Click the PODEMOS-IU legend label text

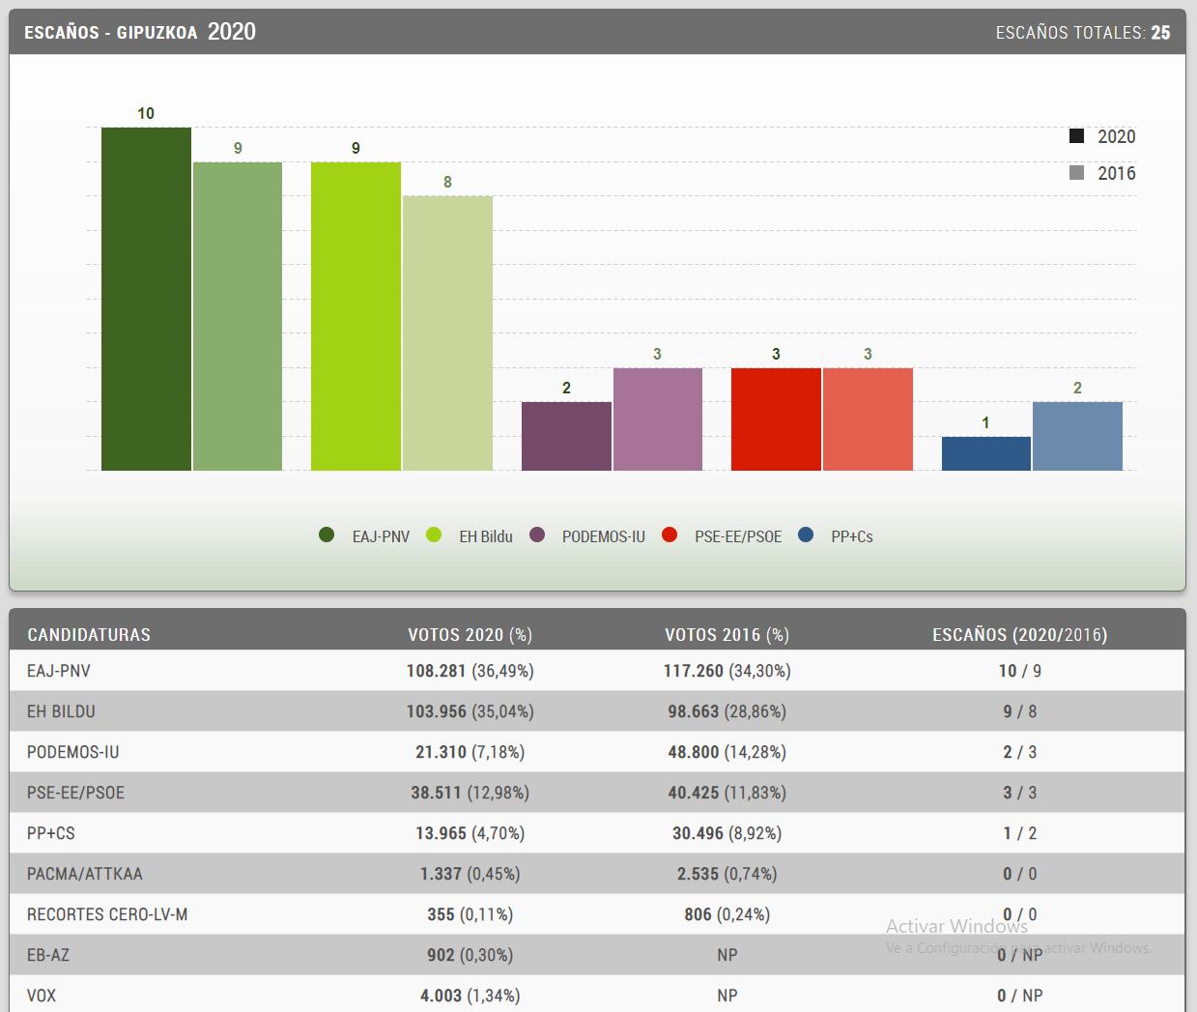tap(603, 536)
